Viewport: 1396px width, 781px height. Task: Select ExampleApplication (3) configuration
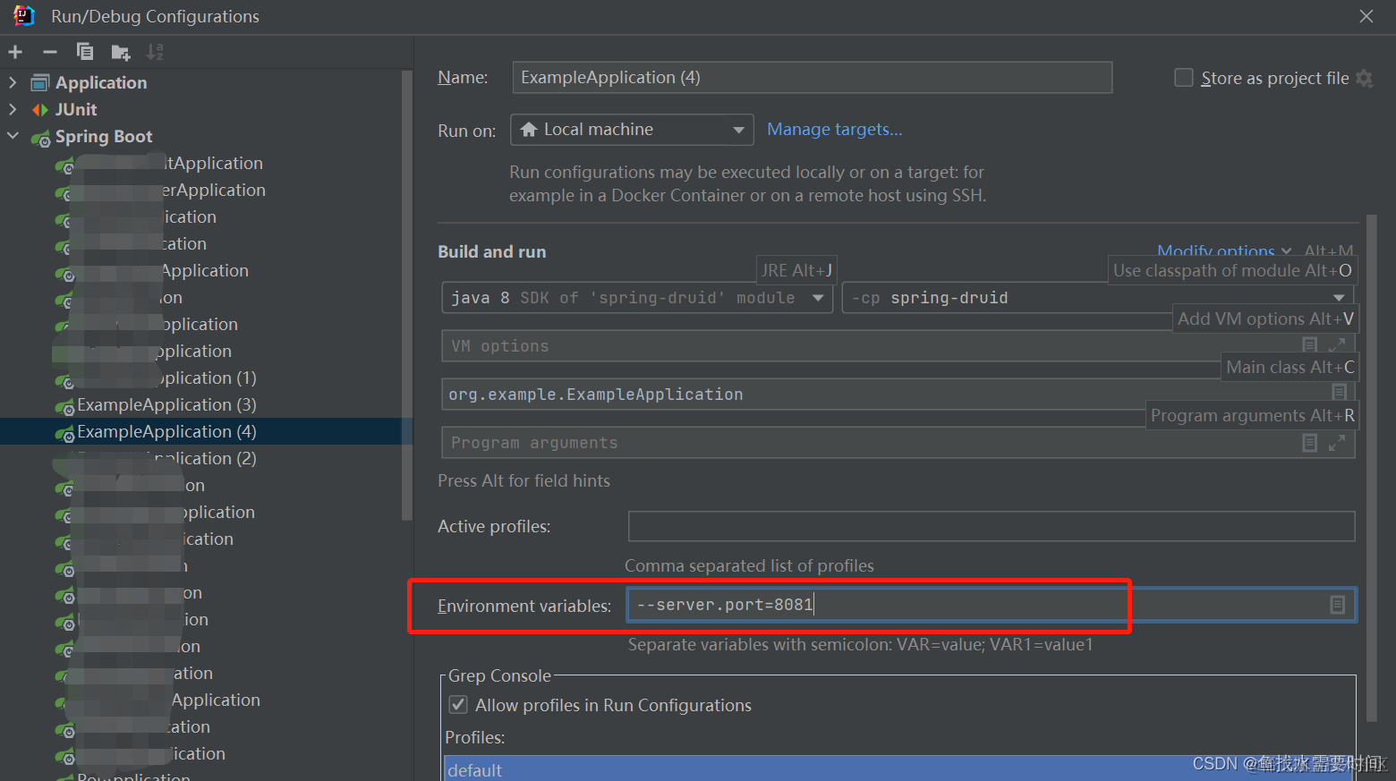(x=166, y=404)
